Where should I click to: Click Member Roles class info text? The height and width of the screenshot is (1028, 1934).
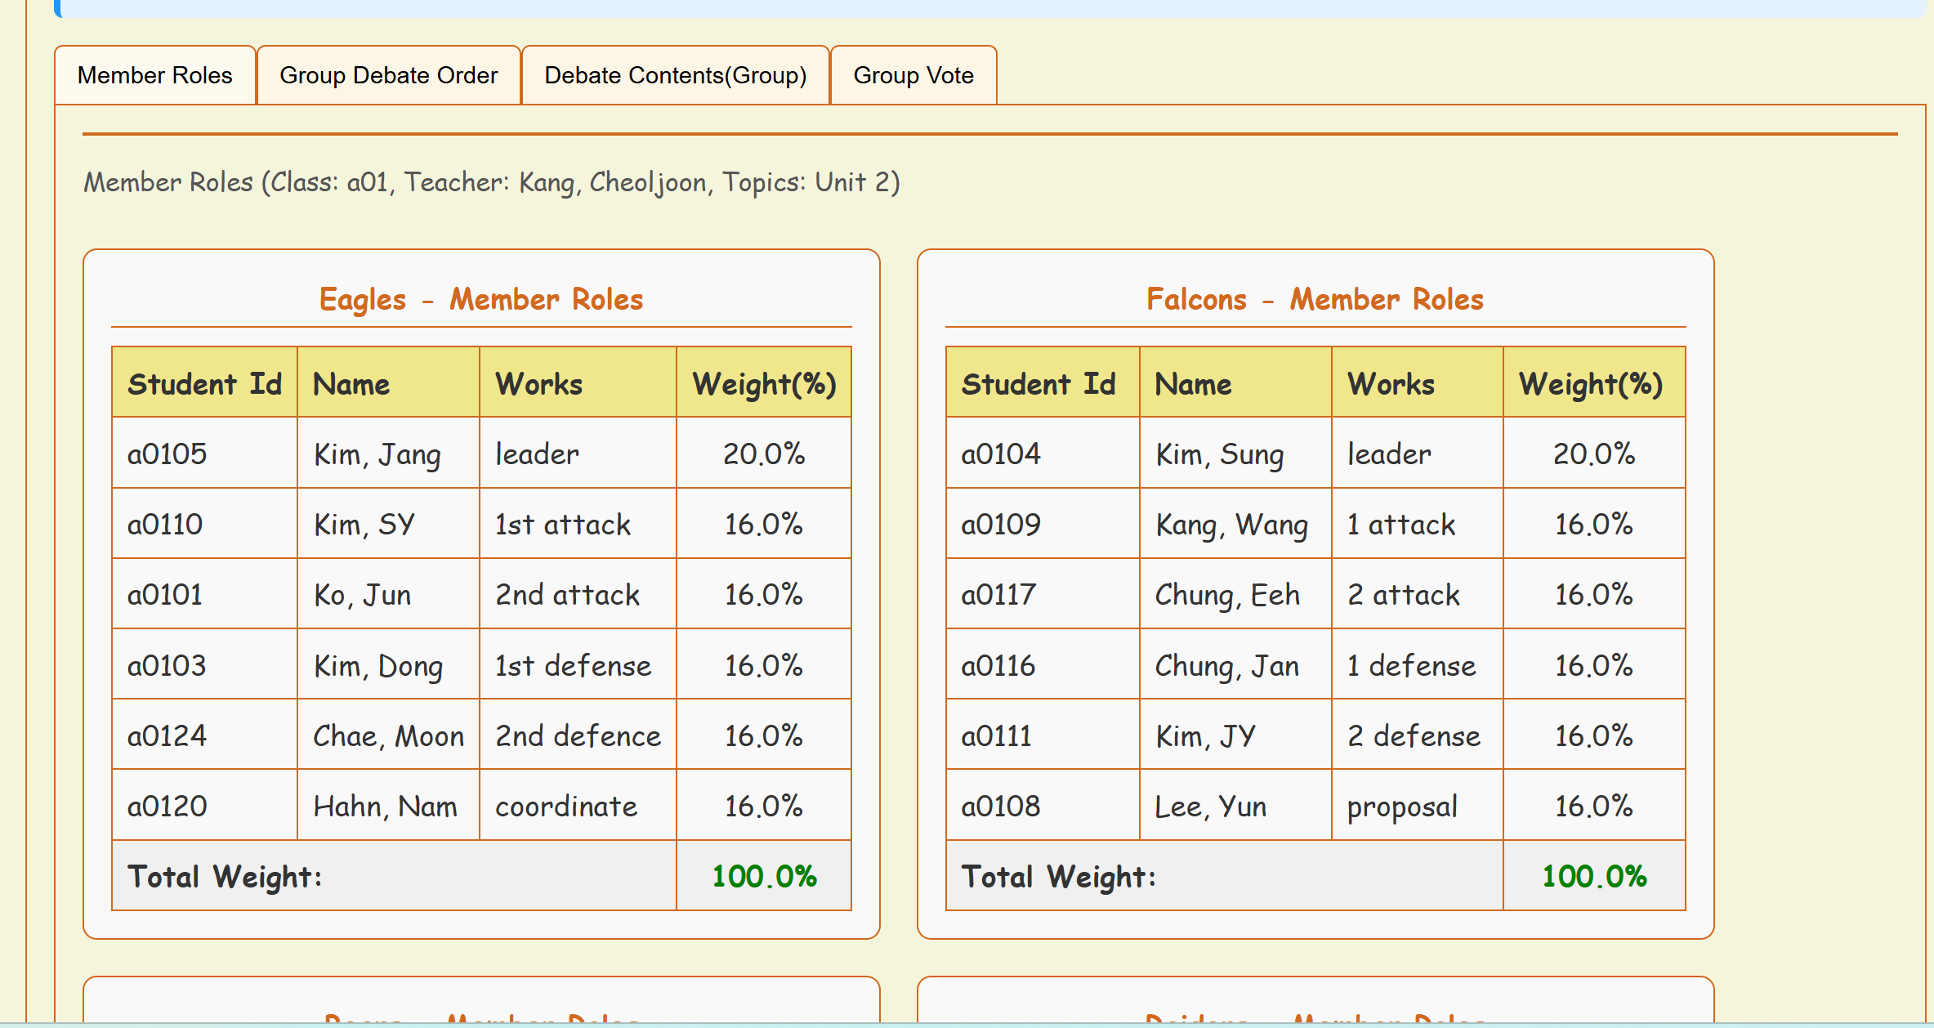coord(492,181)
